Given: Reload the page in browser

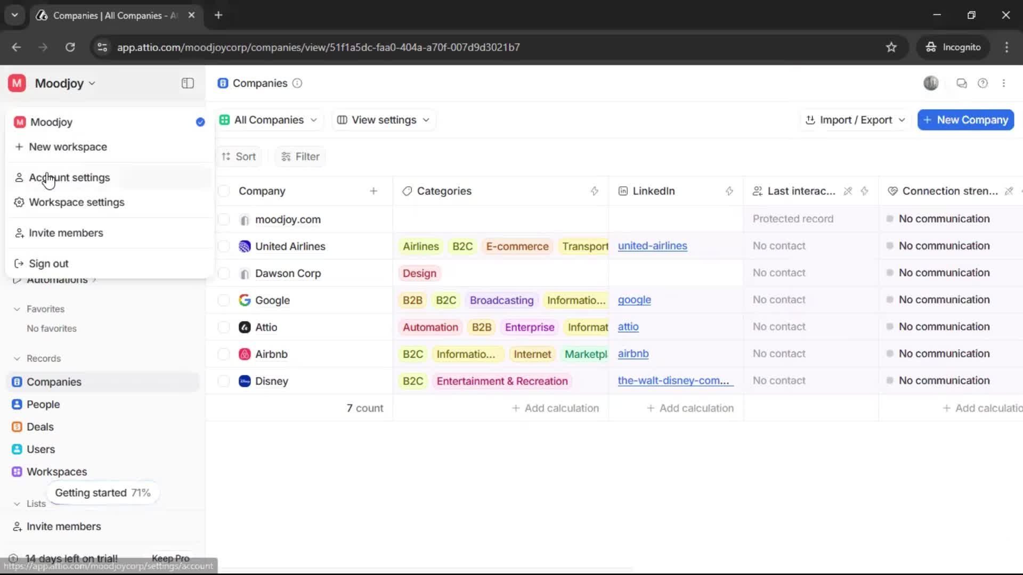Looking at the screenshot, I should coord(70,47).
